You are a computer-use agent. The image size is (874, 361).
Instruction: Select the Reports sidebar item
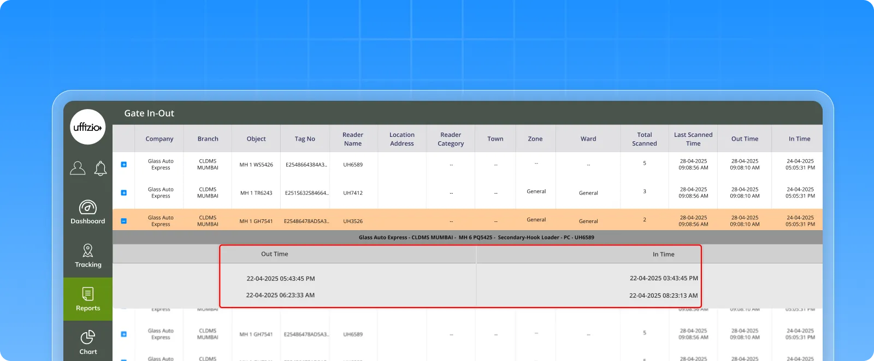pos(87,299)
